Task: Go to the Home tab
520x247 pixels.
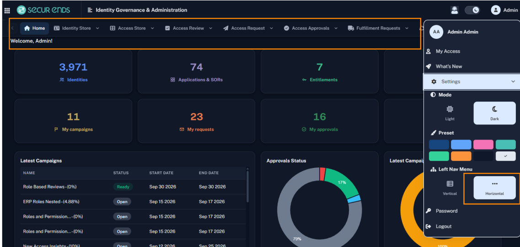Action: 34,28
